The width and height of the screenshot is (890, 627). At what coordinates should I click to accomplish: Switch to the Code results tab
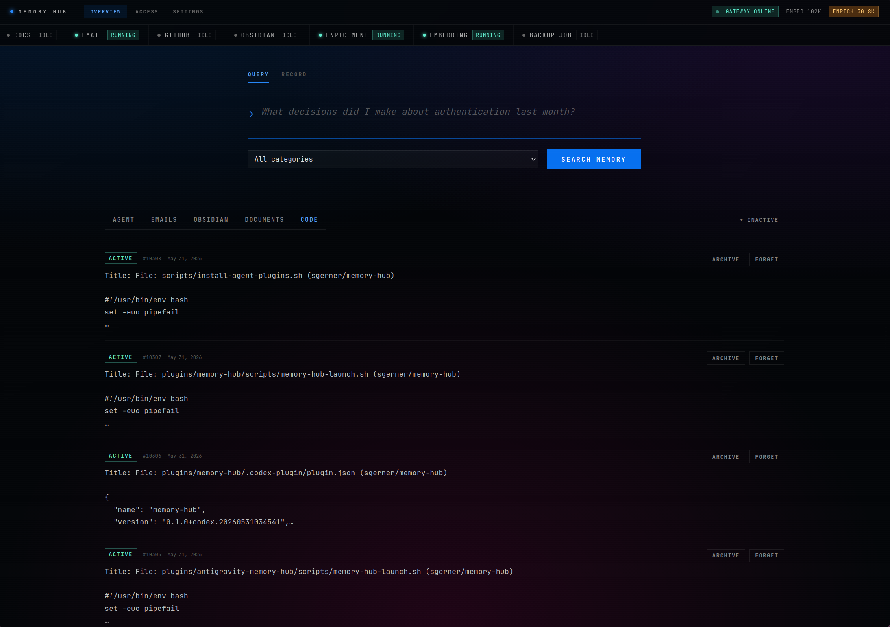tap(309, 220)
